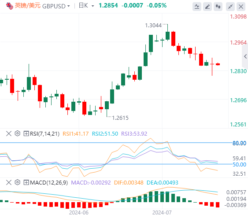Remove the RSI indicator panel

9,133
